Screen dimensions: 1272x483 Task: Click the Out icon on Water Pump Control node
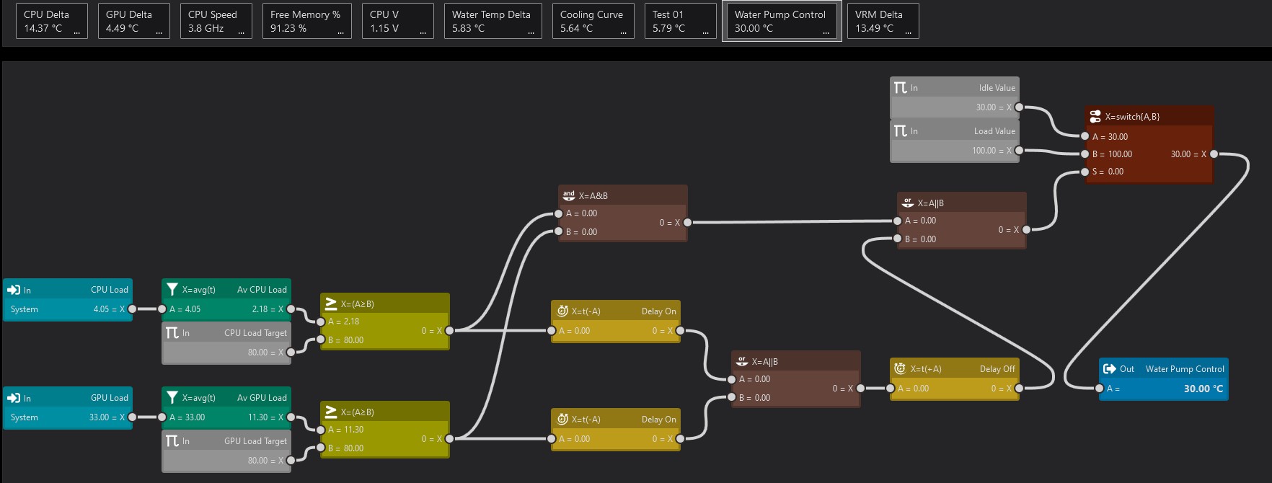pos(1109,369)
